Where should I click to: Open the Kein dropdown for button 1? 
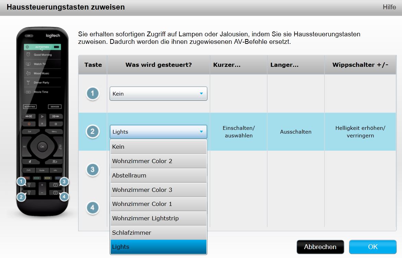(158, 94)
